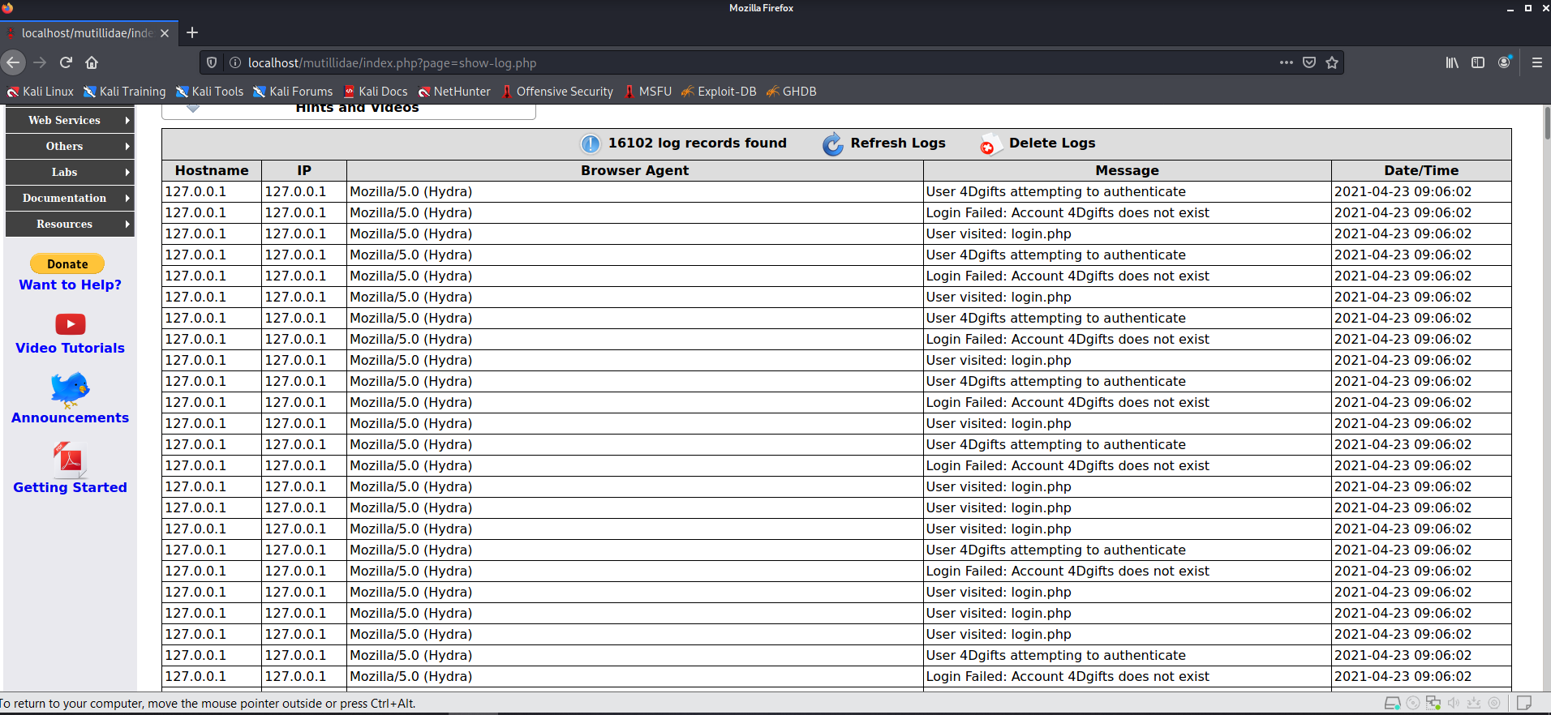Open the Firefox hamburger menu

point(1537,62)
